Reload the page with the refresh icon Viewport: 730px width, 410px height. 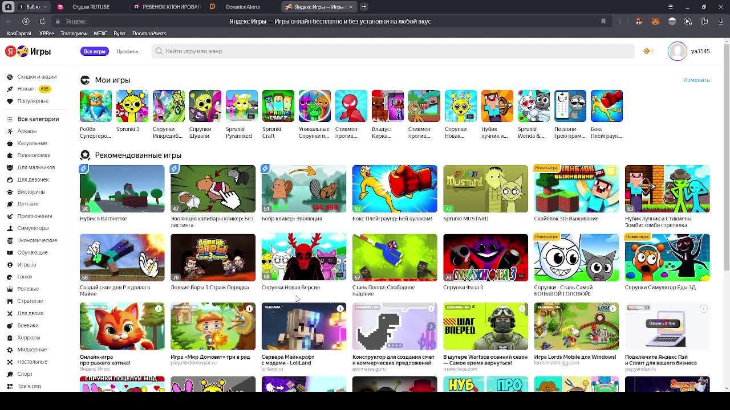[42, 21]
